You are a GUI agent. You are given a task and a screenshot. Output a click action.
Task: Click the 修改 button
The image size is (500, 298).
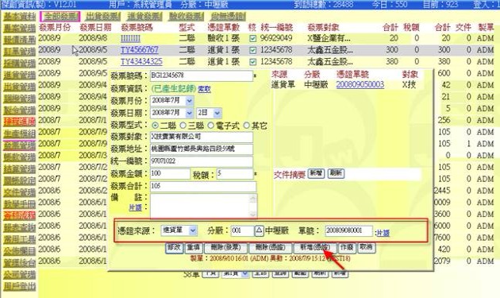(x=174, y=247)
